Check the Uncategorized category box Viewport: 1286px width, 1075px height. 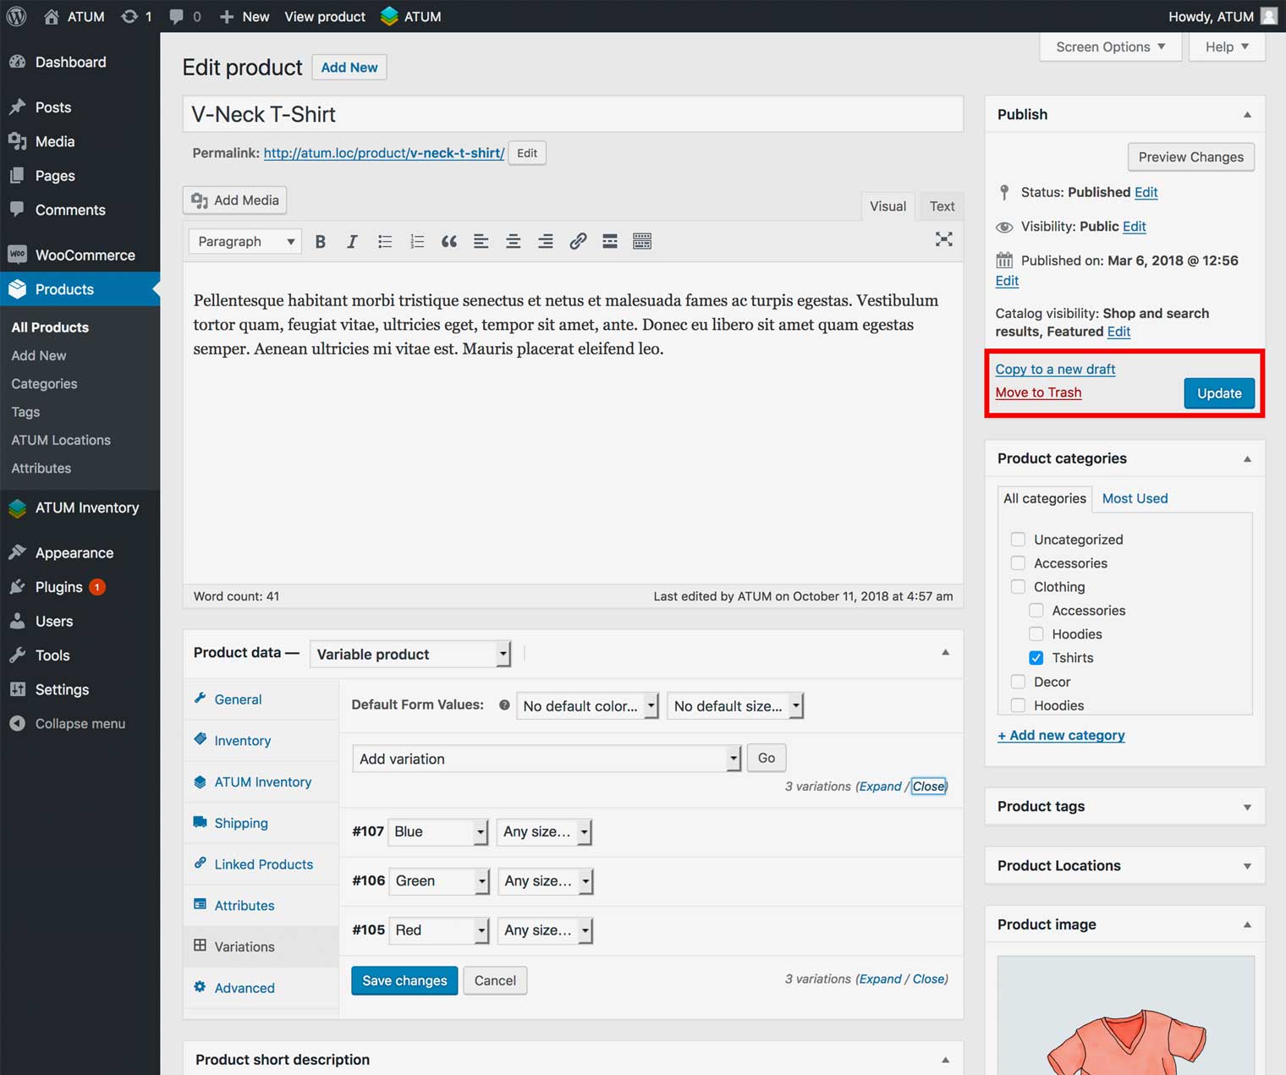(x=1018, y=540)
